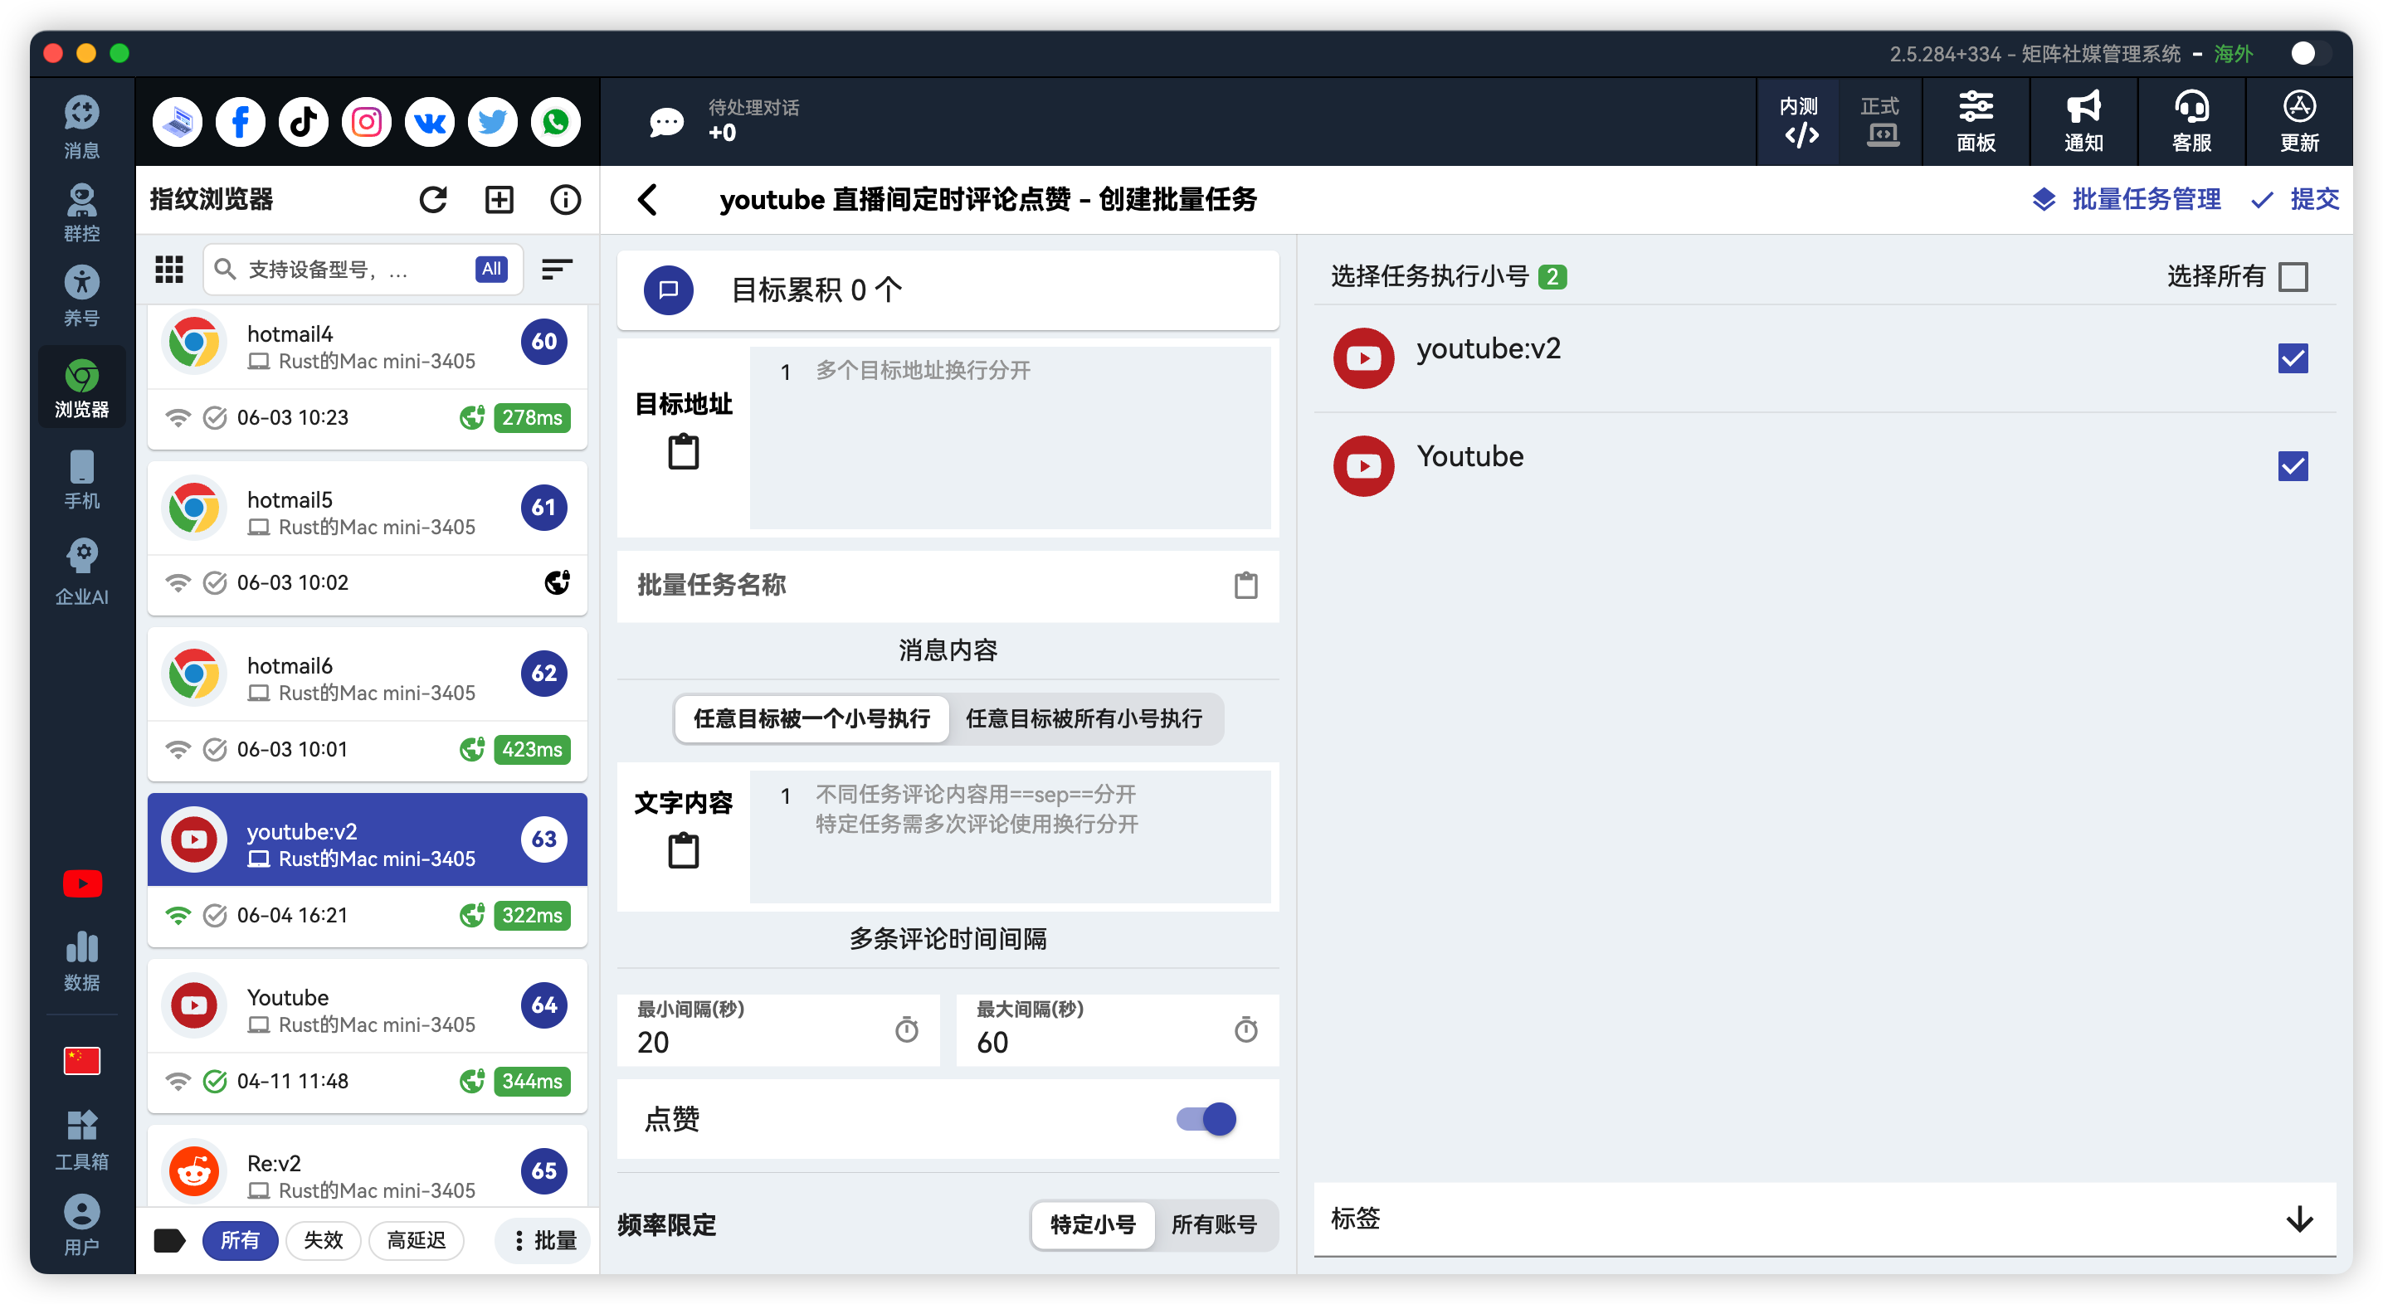Switch to grid view of browsers

pos(169,269)
